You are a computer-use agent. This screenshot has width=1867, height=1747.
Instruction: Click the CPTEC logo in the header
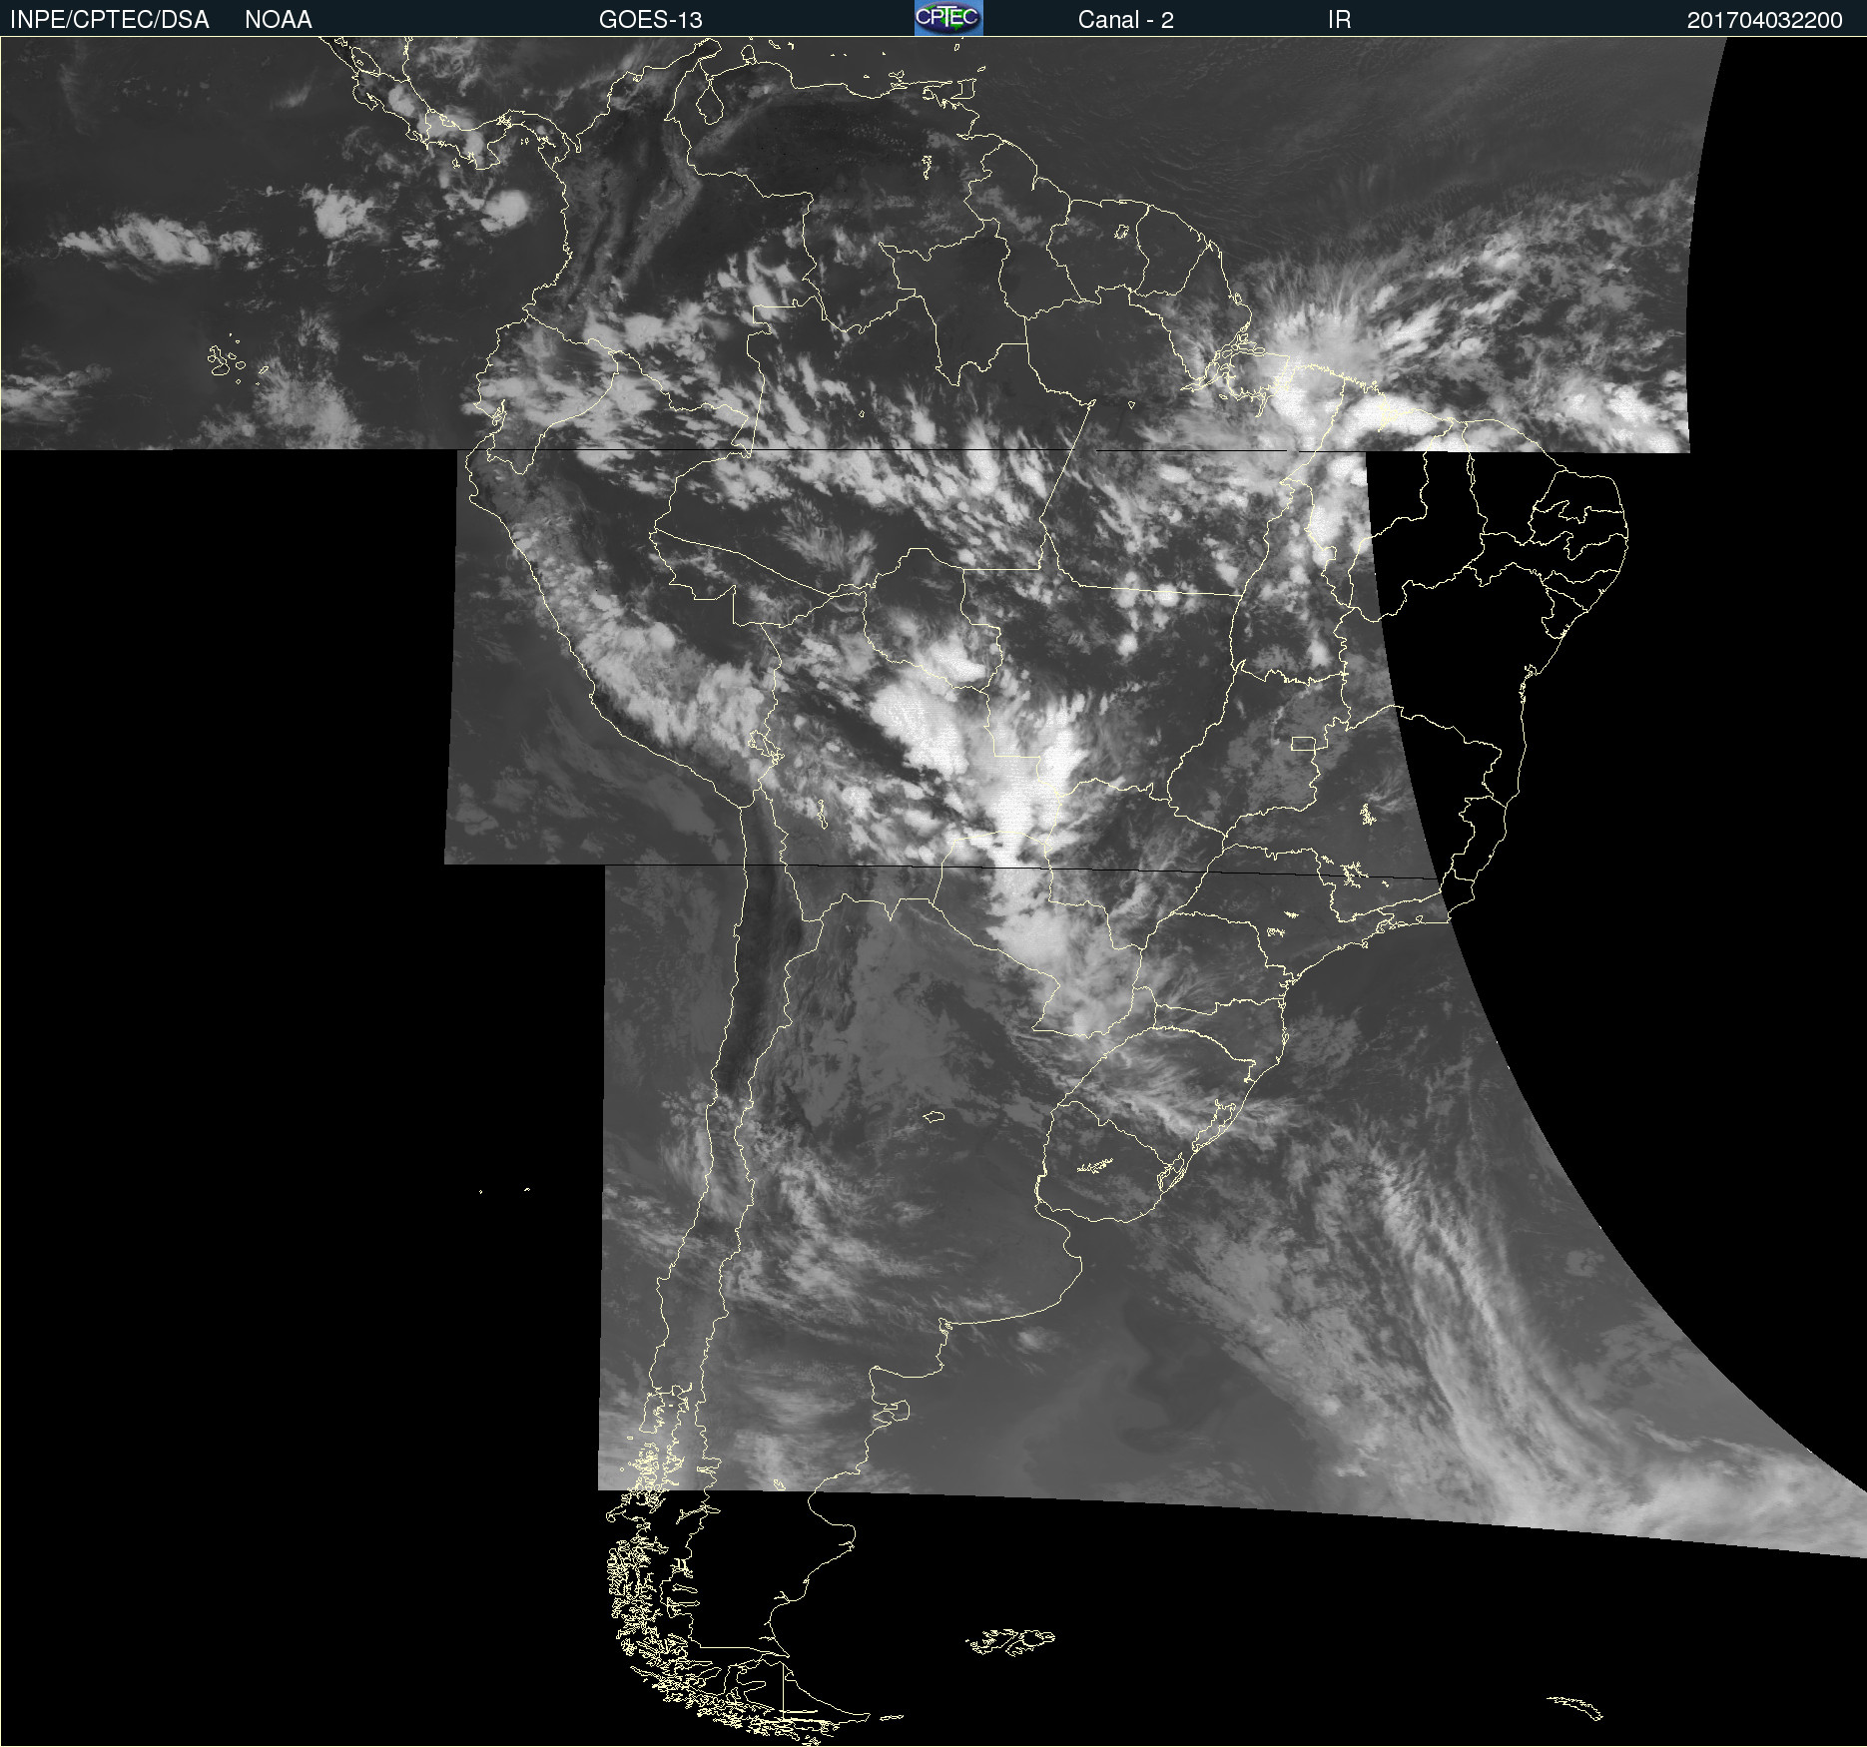point(948,18)
